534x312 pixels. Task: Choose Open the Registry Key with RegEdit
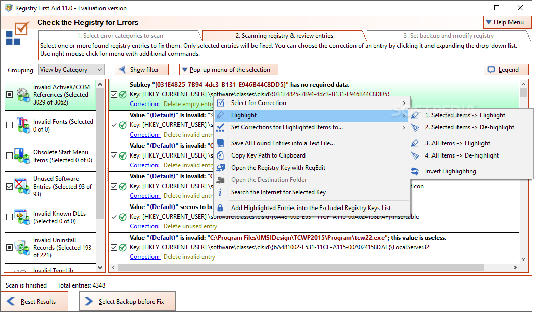tap(312, 168)
